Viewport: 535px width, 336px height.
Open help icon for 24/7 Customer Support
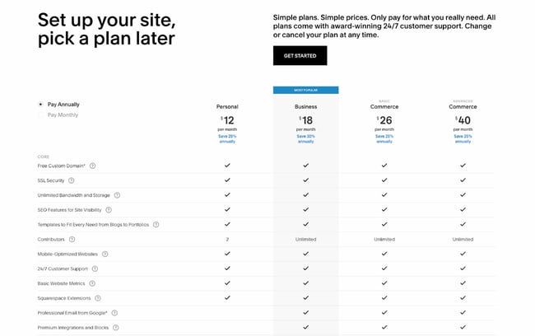coord(95,268)
